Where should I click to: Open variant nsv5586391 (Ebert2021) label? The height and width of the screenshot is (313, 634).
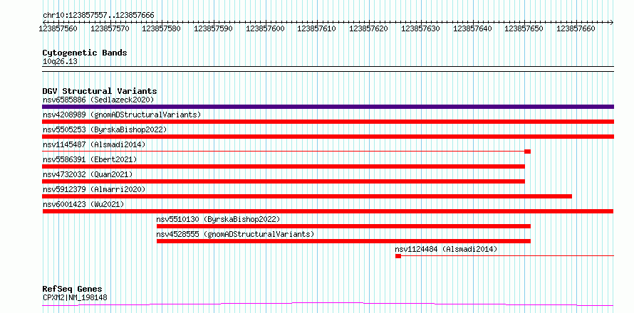pos(90,159)
